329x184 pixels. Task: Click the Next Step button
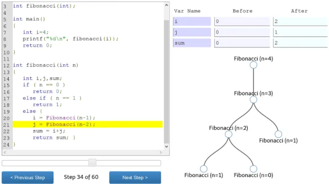pos(135,178)
